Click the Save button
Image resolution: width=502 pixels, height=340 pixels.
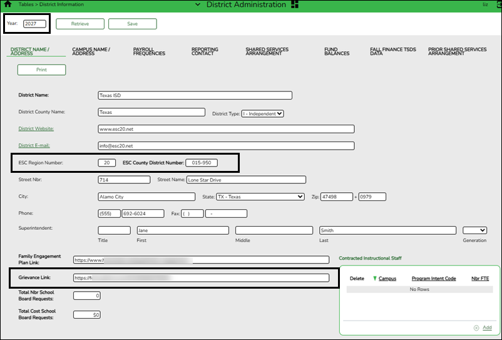pos(133,24)
